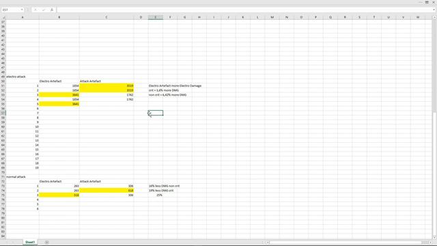Select 'Attack Artefact' header in row 50

coord(107,81)
